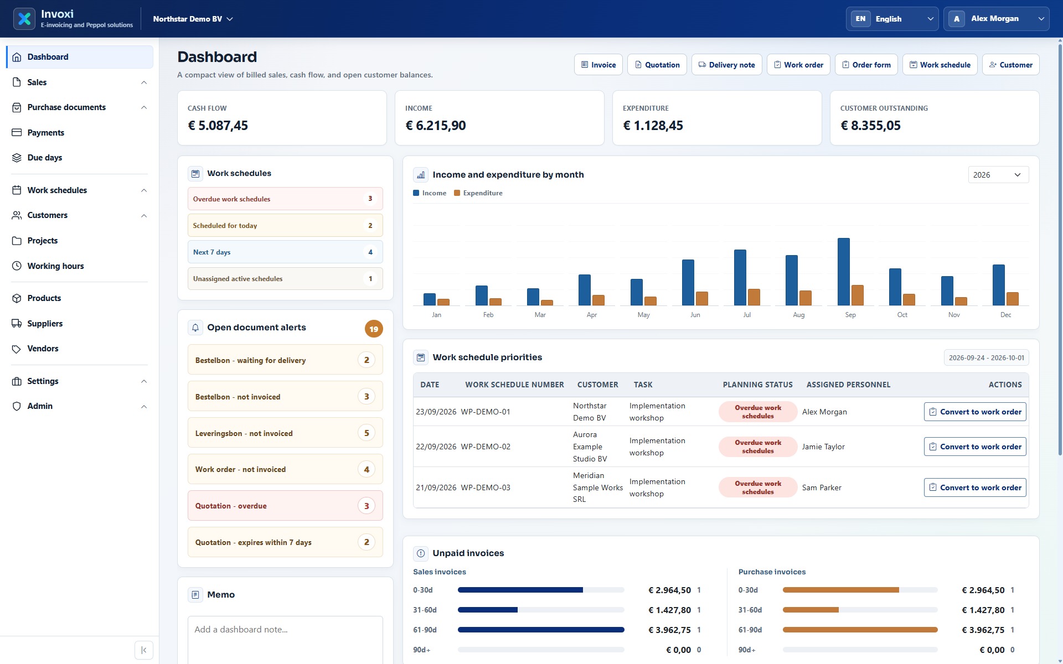Screen dimensions: 1063x664
Task: Click the Suppliers truck icon
Action: (x=17, y=324)
